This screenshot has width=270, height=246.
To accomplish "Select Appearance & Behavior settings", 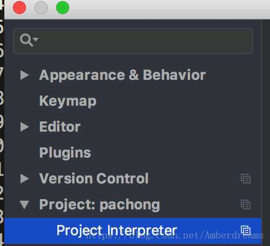I will pyautogui.click(x=123, y=75).
